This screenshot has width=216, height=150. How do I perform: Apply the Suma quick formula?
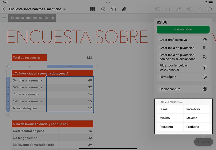click(170, 109)
